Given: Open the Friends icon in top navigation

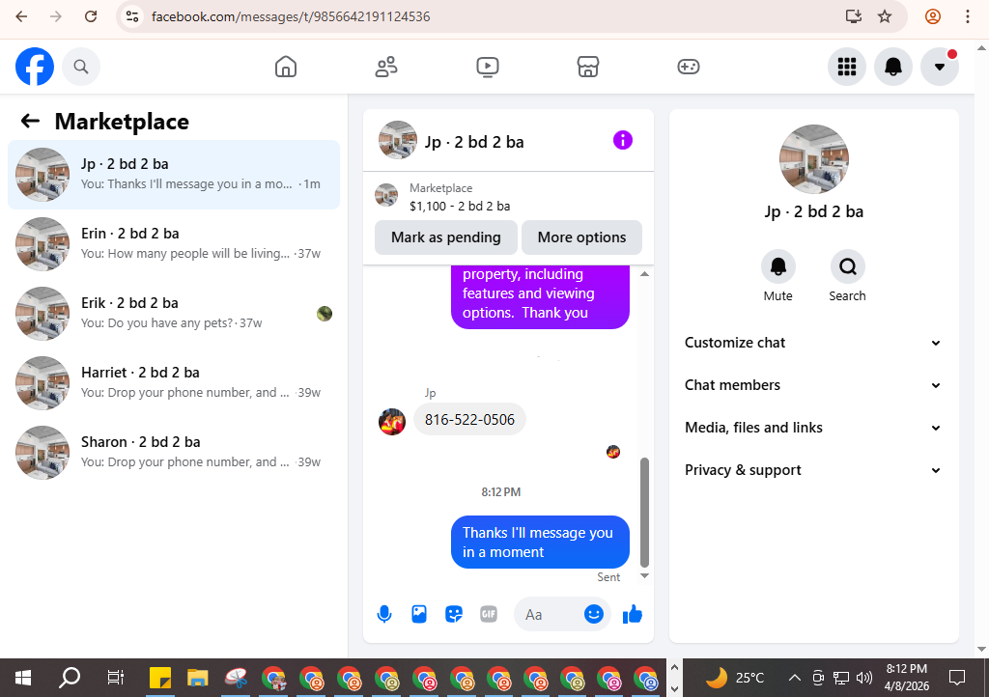Looking at the screenshot, I should [x=386, y=67].
